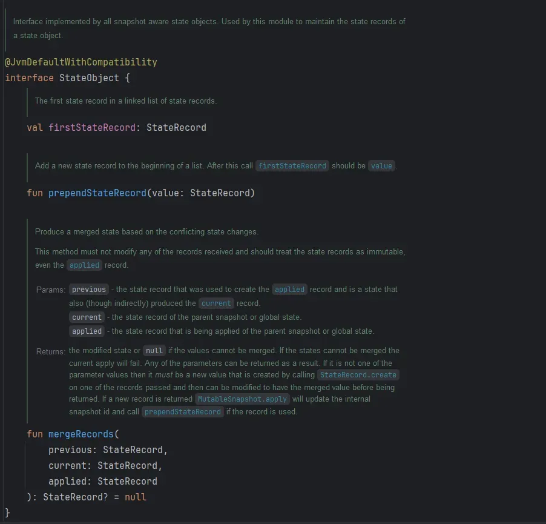Image resolution: width=546 pixels, height=524 pixels.
Task: Click the applied parameter in mergeRecords signature
Action: click(68, 482)
